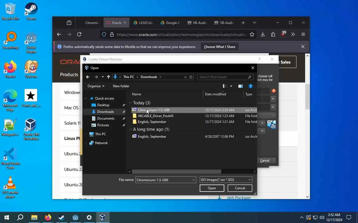This screenshot has width=358, height=223.
Task: Switch to the Google Drive Firefox tab
Action: pos(170,23)
